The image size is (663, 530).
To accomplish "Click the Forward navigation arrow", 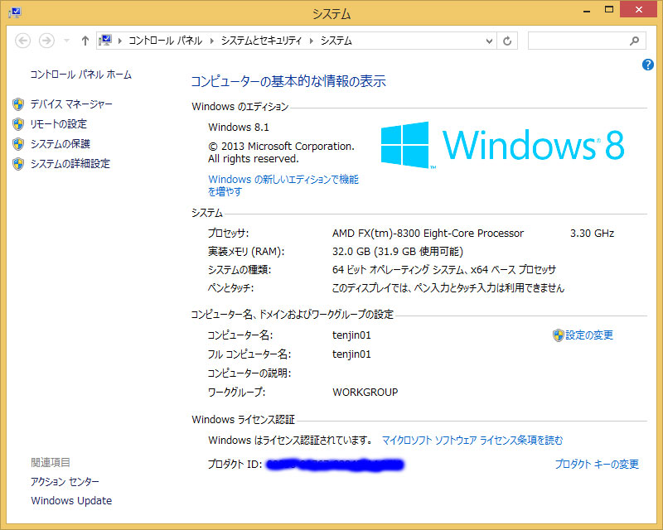I will [x=46, y=41].
